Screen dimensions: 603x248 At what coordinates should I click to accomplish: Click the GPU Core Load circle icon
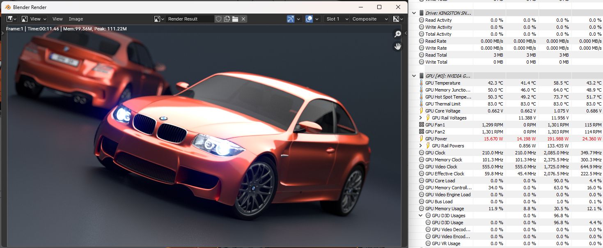[x=422, y=181]
